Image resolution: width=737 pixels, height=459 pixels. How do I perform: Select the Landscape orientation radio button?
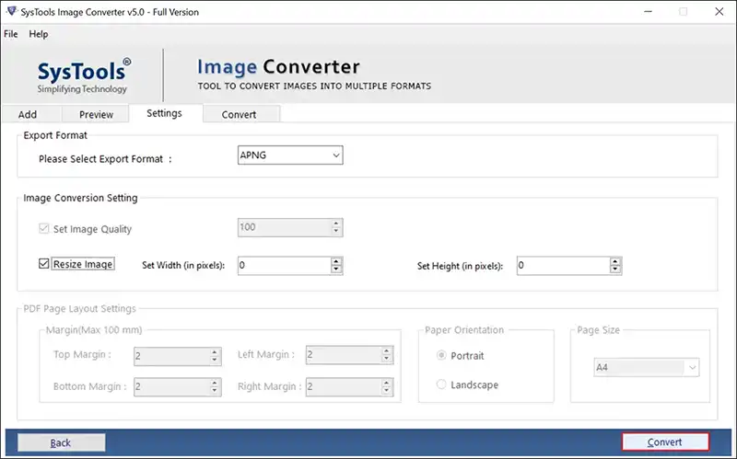click(x=441, y=384)
